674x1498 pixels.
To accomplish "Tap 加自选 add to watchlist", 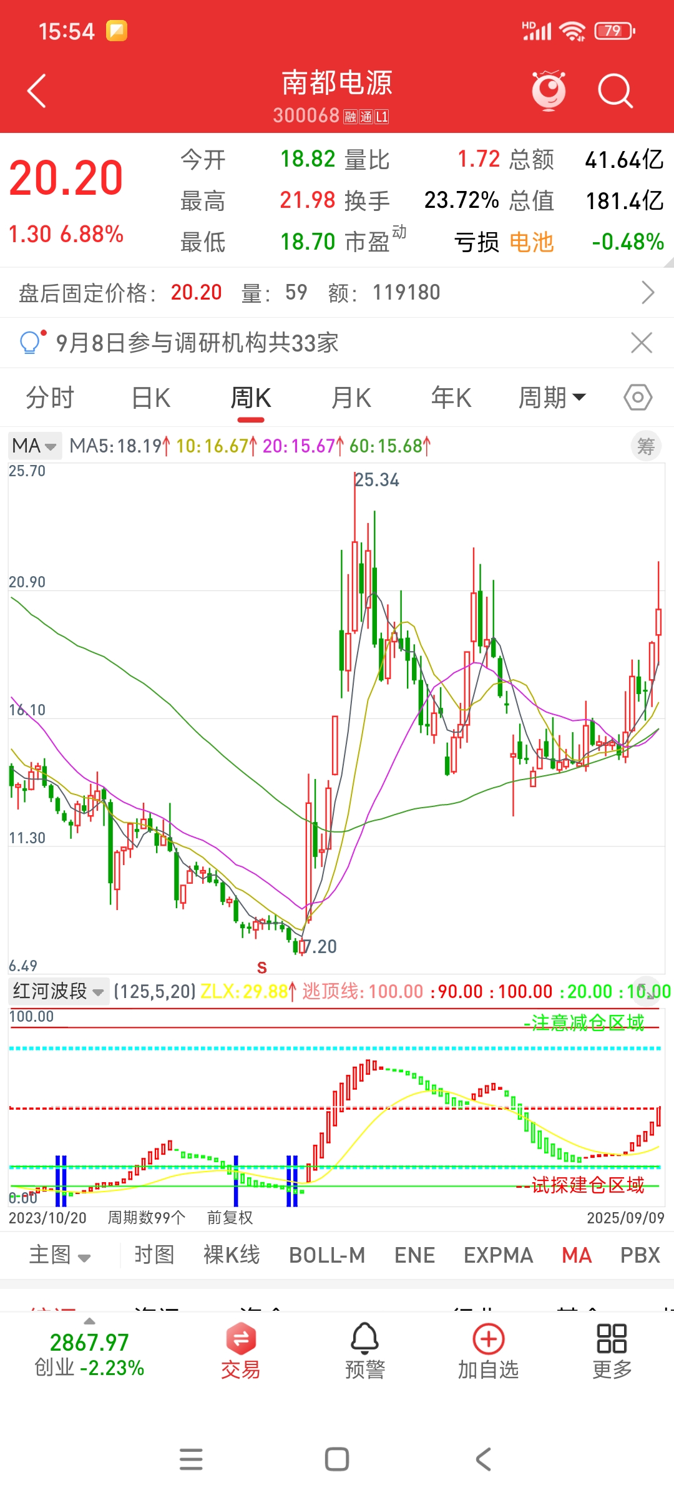I will tap(489, 1351).
